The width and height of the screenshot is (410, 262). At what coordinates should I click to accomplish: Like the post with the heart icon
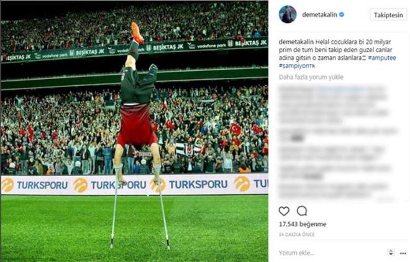point(284,211)
